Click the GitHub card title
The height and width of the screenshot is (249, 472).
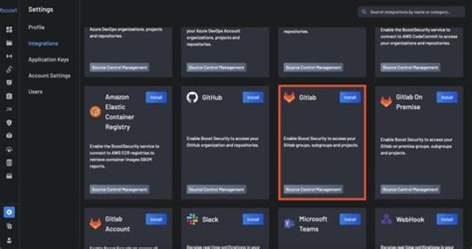(212, 97)
